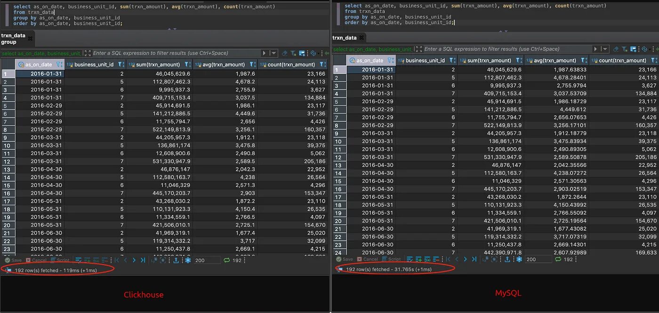Click the eraser clear-filter icon in MySQL panel
The height and width of the screenshot is (313, 659).
[616, 49]
